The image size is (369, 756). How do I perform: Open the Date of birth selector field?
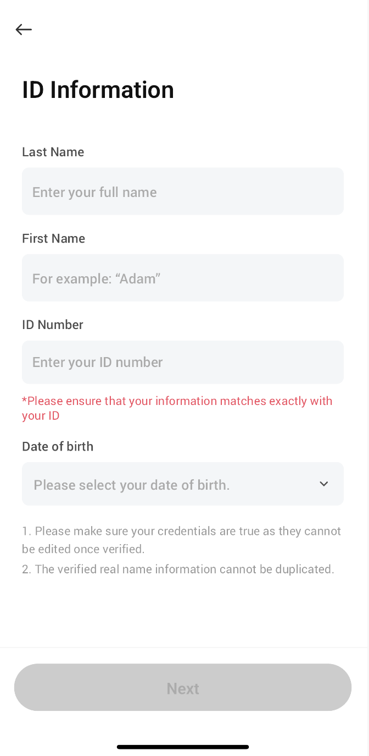183,484
